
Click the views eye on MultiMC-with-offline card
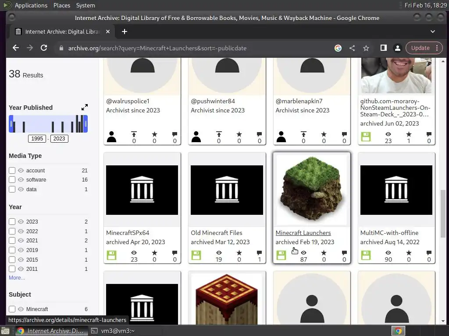[x=388, y=252]
